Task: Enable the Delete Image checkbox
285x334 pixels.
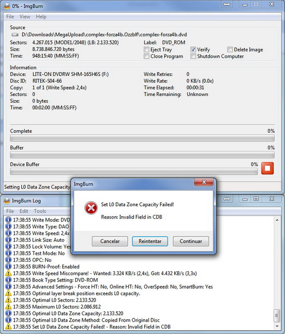Action: coord(230,50)
